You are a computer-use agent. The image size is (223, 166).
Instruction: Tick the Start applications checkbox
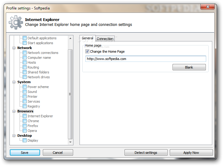24,43
